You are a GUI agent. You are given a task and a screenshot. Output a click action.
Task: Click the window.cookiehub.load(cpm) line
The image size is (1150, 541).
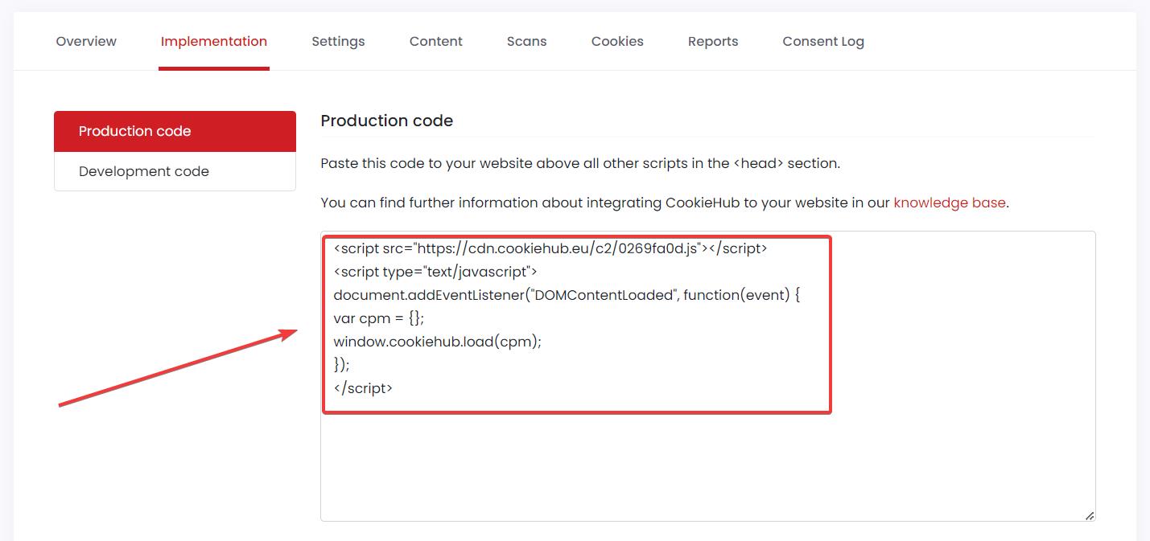click(437, 342)
